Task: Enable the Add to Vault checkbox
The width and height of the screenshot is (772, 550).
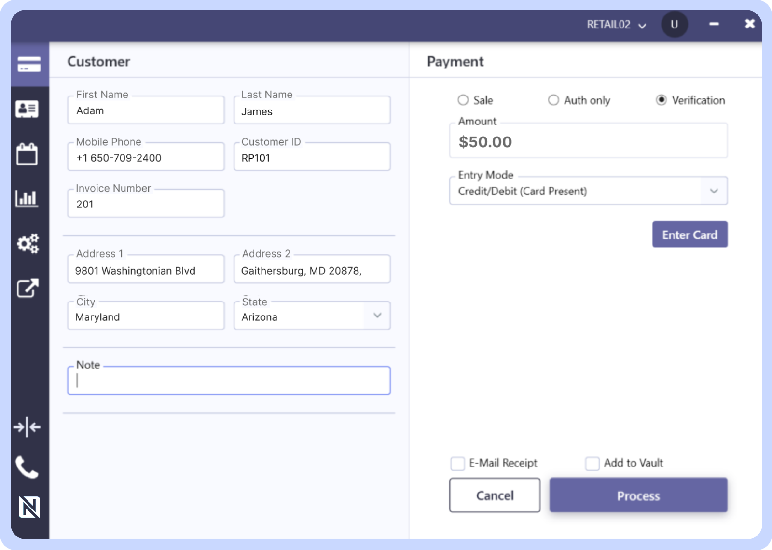Action: coord(592,464)
